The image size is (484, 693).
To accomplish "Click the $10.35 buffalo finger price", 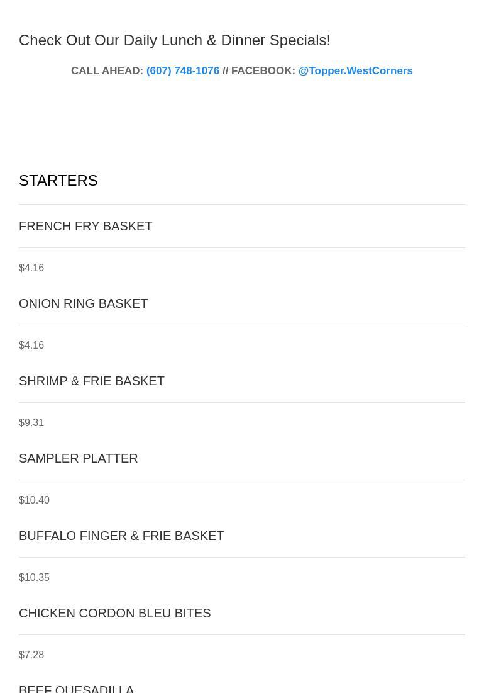I will pyautogui.click(x=34, y=577).
